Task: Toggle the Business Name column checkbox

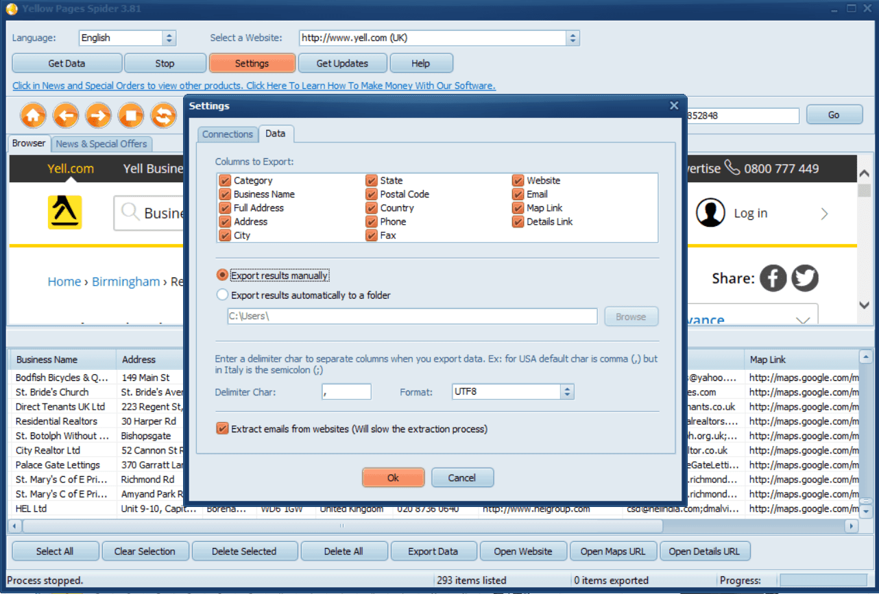Action: click(224, 195)
